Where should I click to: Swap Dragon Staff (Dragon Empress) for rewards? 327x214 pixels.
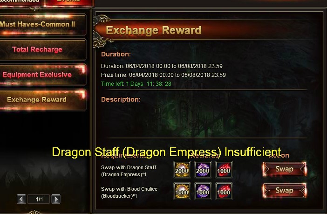285,169
